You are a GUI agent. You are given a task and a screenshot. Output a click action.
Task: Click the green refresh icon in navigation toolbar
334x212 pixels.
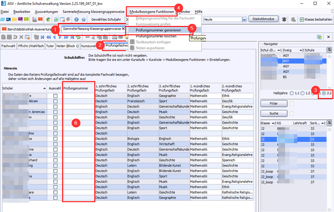pyautogui.click(x=78, y=37)
